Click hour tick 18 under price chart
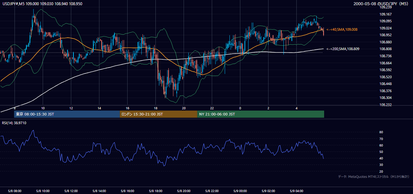The height and width of the screenshot is (194, 413). click(156, 108)
